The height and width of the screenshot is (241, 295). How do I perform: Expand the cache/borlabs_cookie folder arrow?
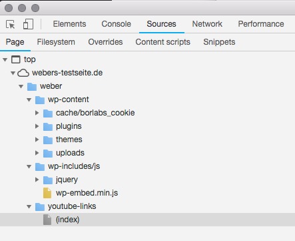(37, 113)
